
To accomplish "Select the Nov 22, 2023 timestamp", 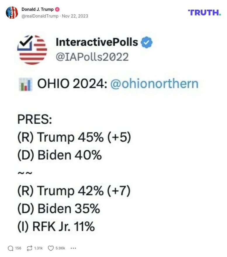I will pyautogui.click(x=75, y=17).
